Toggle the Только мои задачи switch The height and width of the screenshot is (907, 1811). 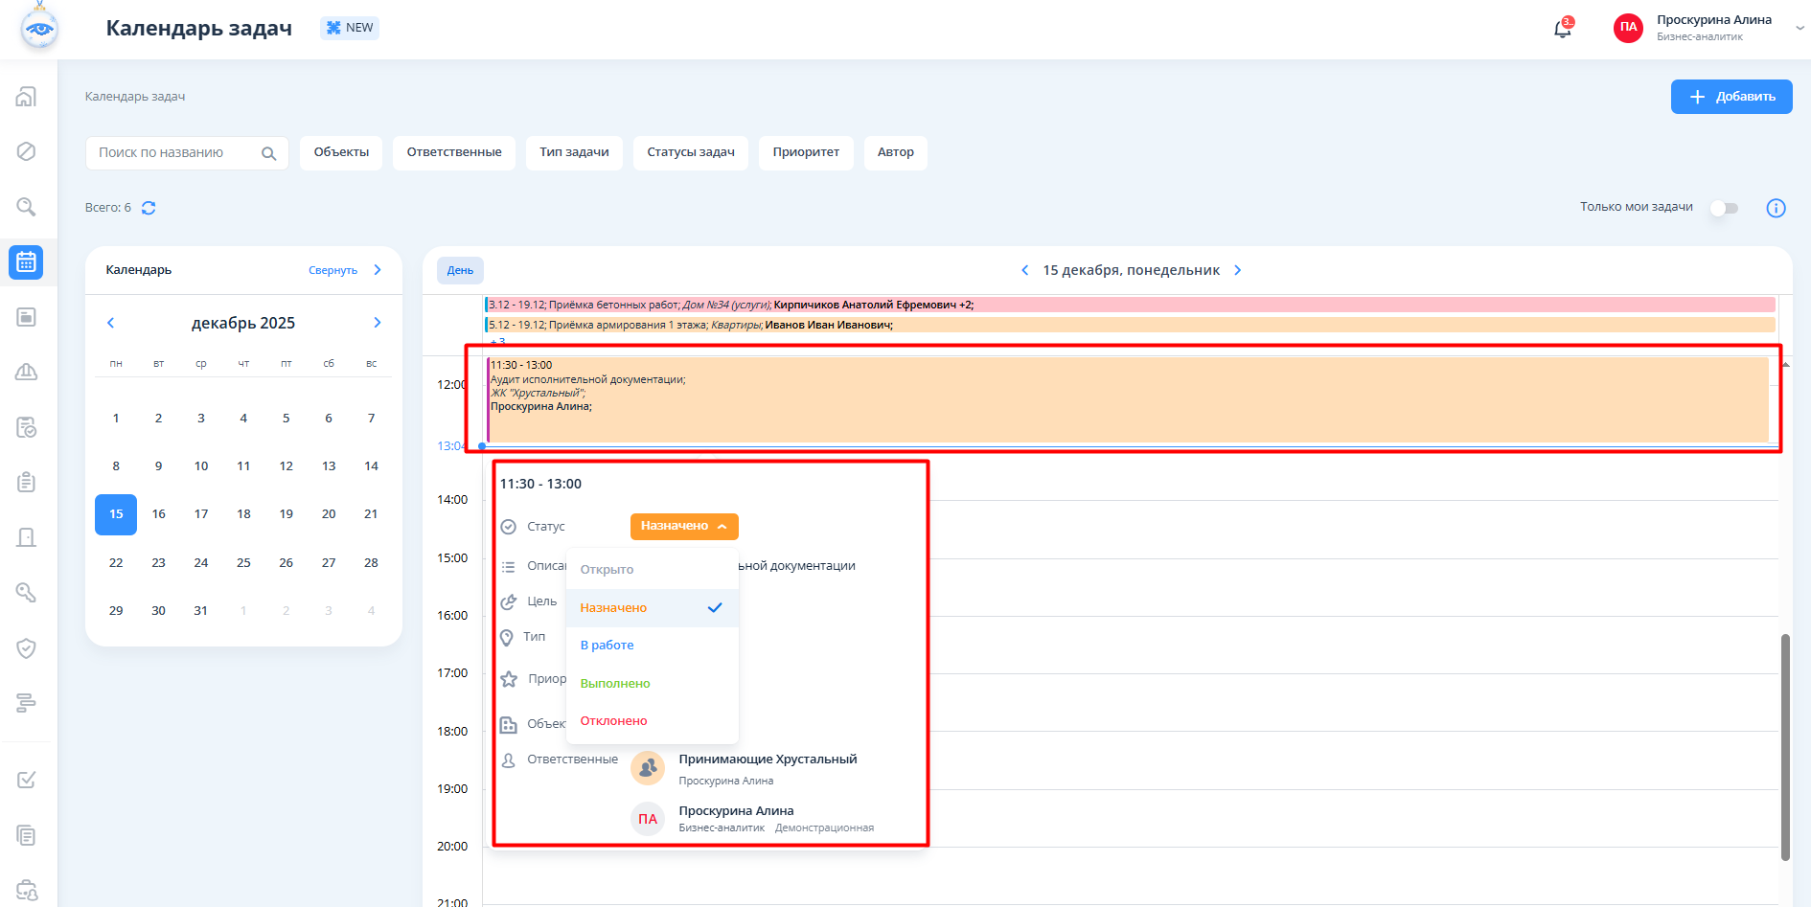(1724, 208)
